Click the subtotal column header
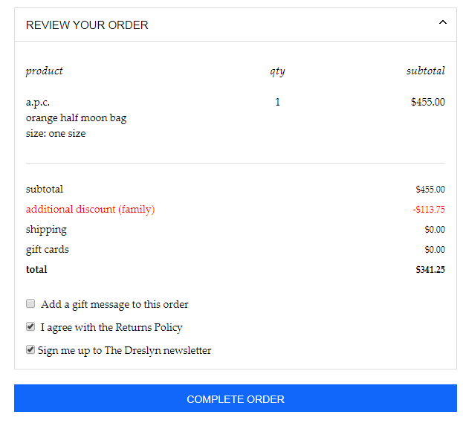 (426, 71)
